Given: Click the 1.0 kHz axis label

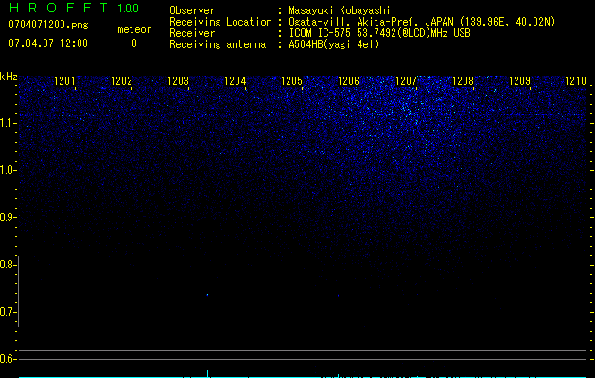Looking at the screenshot, I should click(x=7, y=170).
